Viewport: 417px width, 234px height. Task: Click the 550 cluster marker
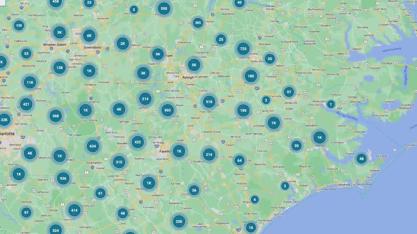(164, 9)
